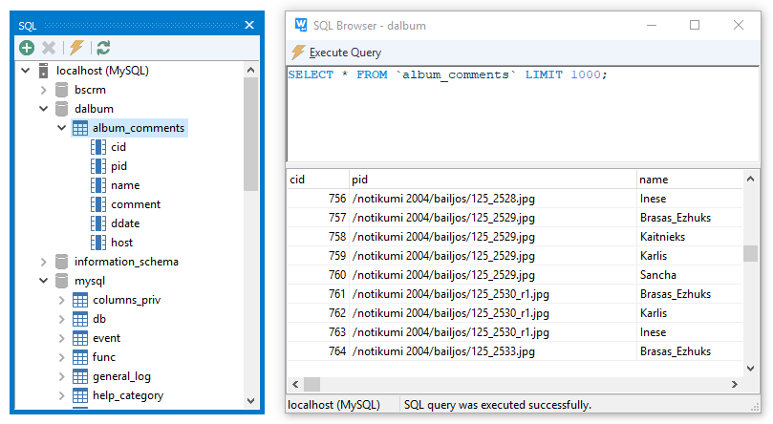773x424 pixels.
Task: Click the Execute Query button
Action: [x=336, y=53]
